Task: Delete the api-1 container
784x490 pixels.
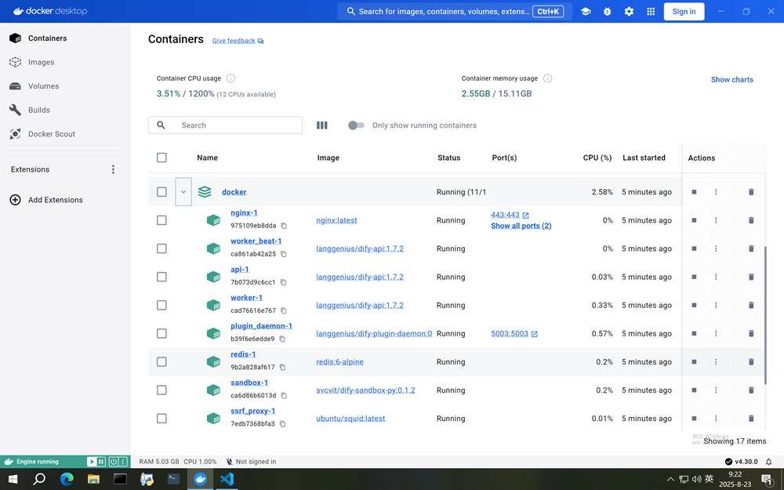Action: click(751, 277)
